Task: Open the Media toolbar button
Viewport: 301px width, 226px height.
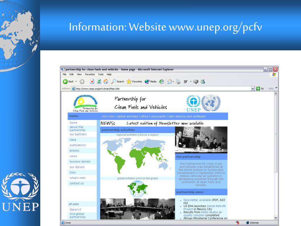Action: pos(150,82)
